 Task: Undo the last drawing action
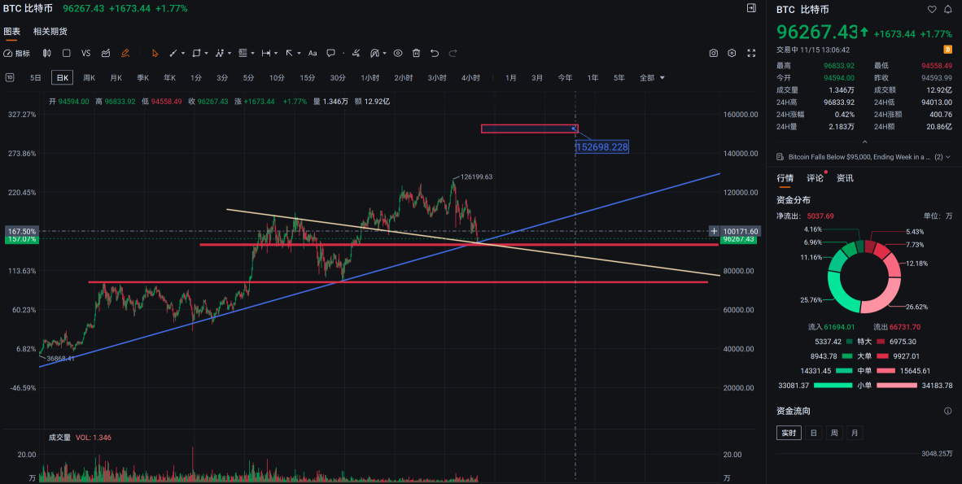(435, 53)
